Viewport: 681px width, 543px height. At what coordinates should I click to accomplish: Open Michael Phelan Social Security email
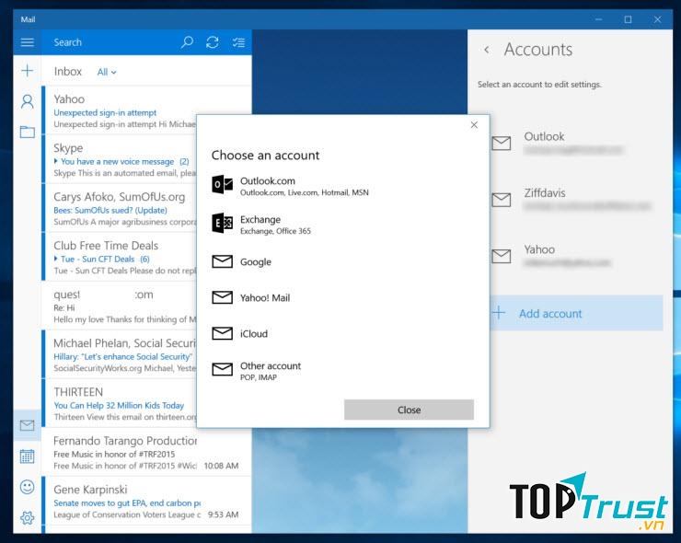120,355
